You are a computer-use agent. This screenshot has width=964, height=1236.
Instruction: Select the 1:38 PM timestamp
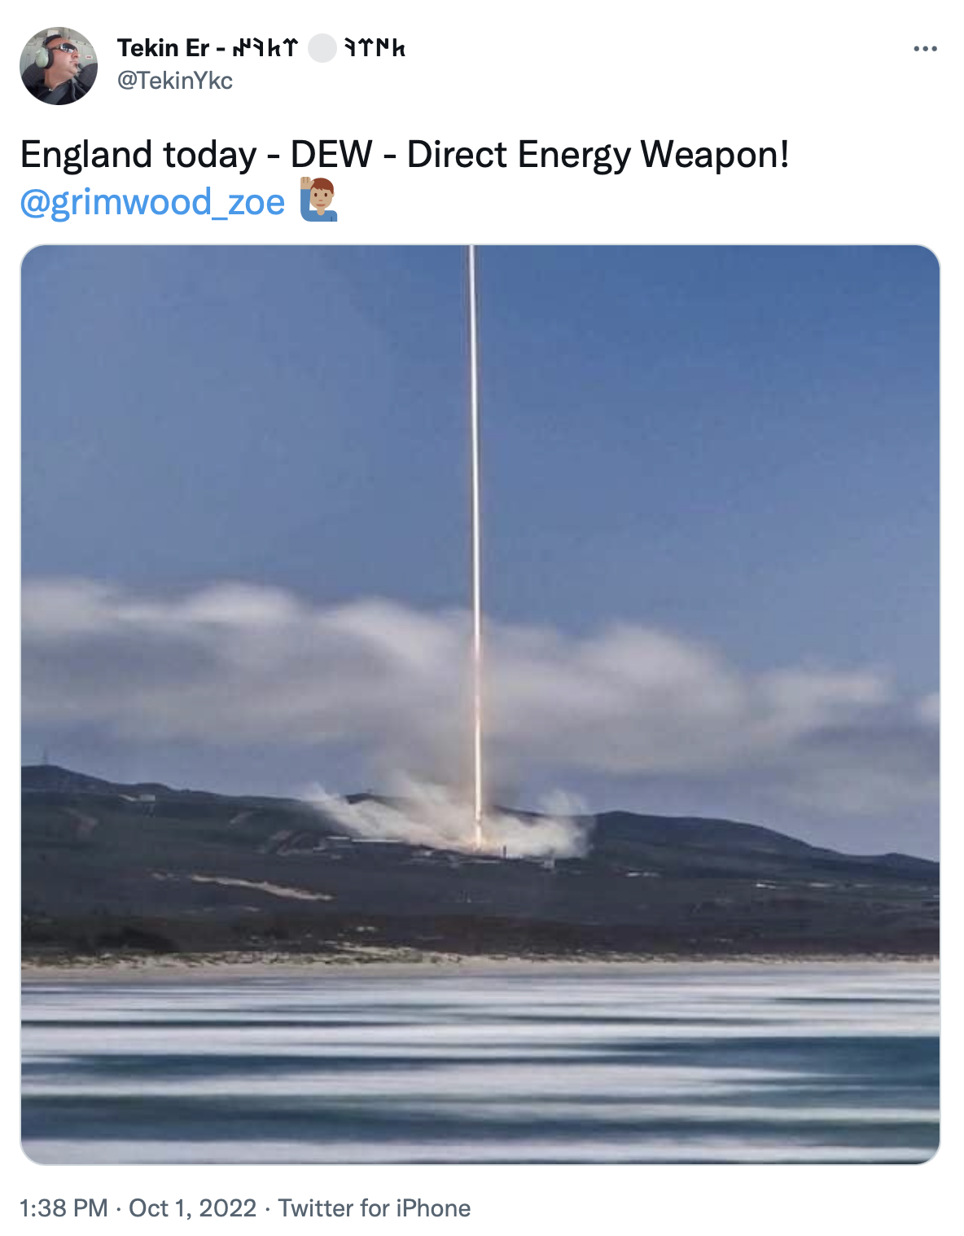pyautogui.click(x=64, y=1207)
